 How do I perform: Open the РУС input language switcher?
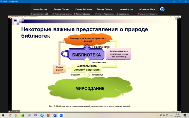(171, 115)
